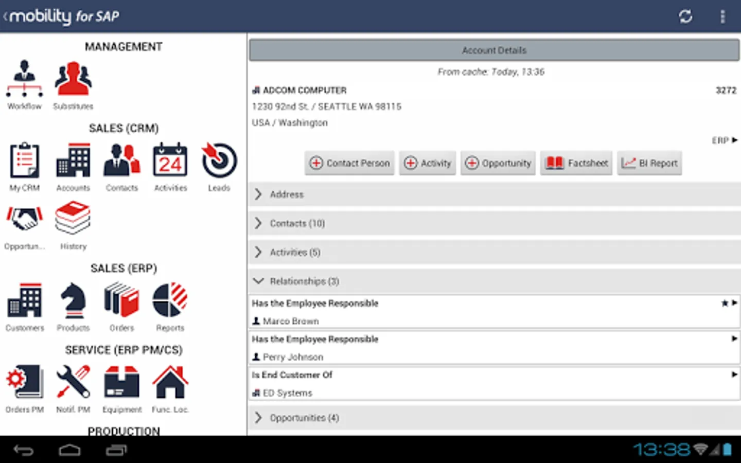Select the ADCOM COMPUTER account name
741x463 pixels.
(x=305, y=91)
